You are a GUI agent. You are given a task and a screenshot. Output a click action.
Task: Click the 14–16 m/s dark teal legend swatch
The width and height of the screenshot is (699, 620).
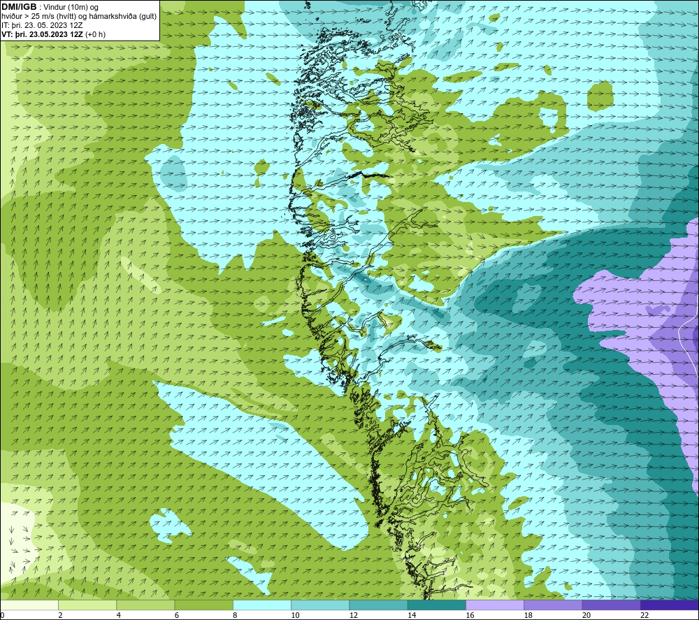(437, 605)
